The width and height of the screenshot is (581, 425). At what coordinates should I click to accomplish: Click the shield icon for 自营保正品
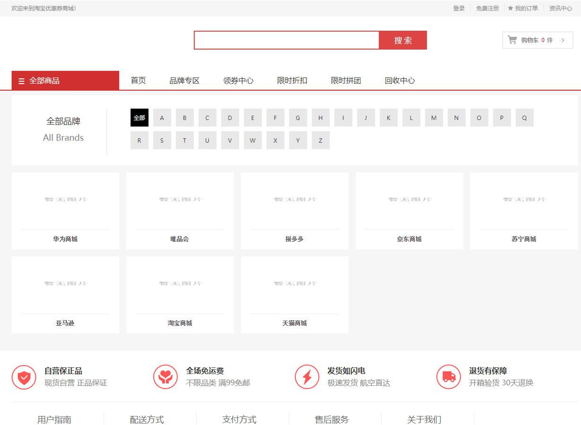(24, 377)
